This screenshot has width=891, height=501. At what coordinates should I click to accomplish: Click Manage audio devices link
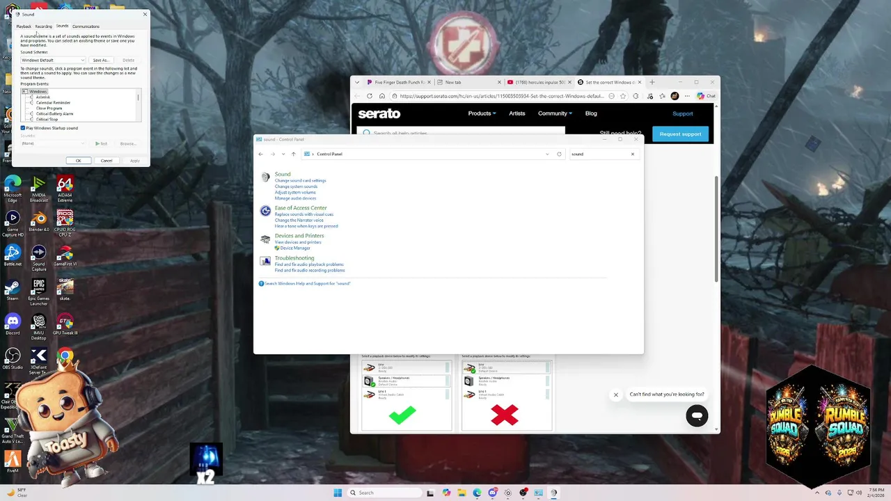295,198
